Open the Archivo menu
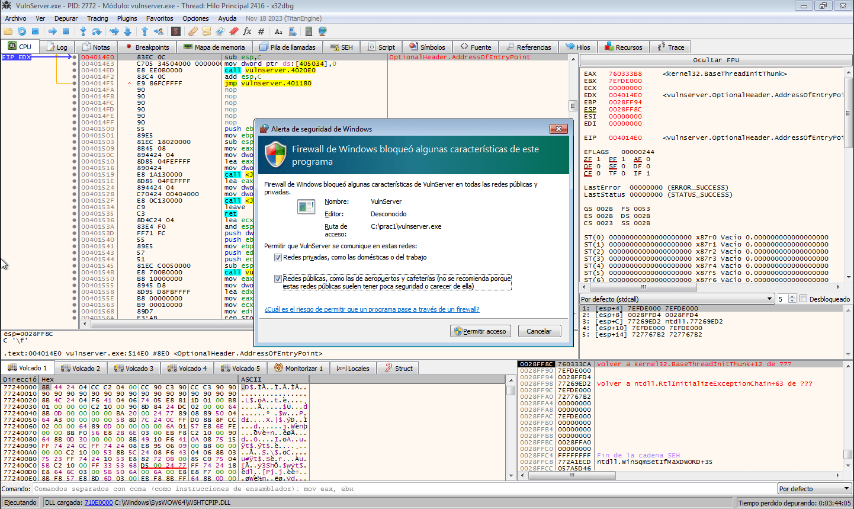This screenshot has height=509, width=854. pos(15,18)
